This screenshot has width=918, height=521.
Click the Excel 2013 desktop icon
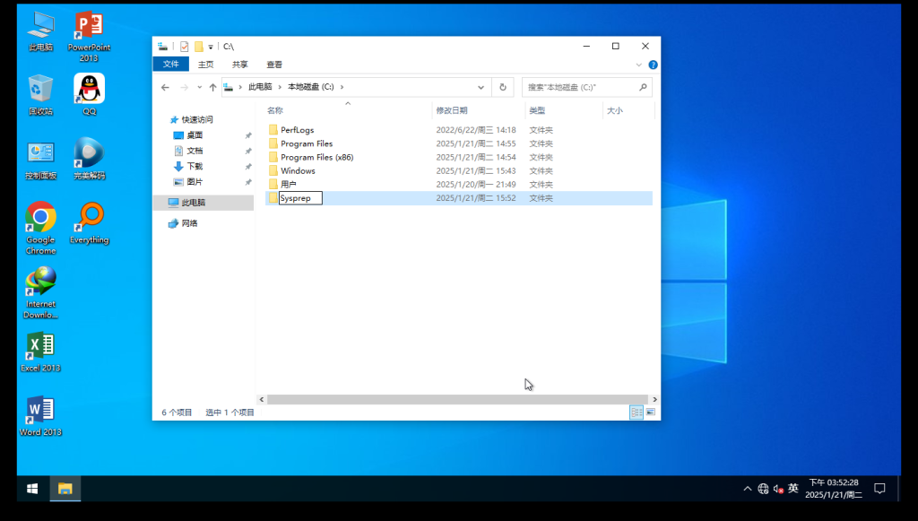click(40, 346)
